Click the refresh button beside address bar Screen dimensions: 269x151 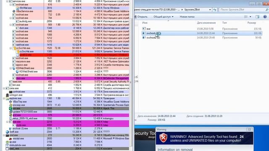pyautogui.click(x=215, y=10)
